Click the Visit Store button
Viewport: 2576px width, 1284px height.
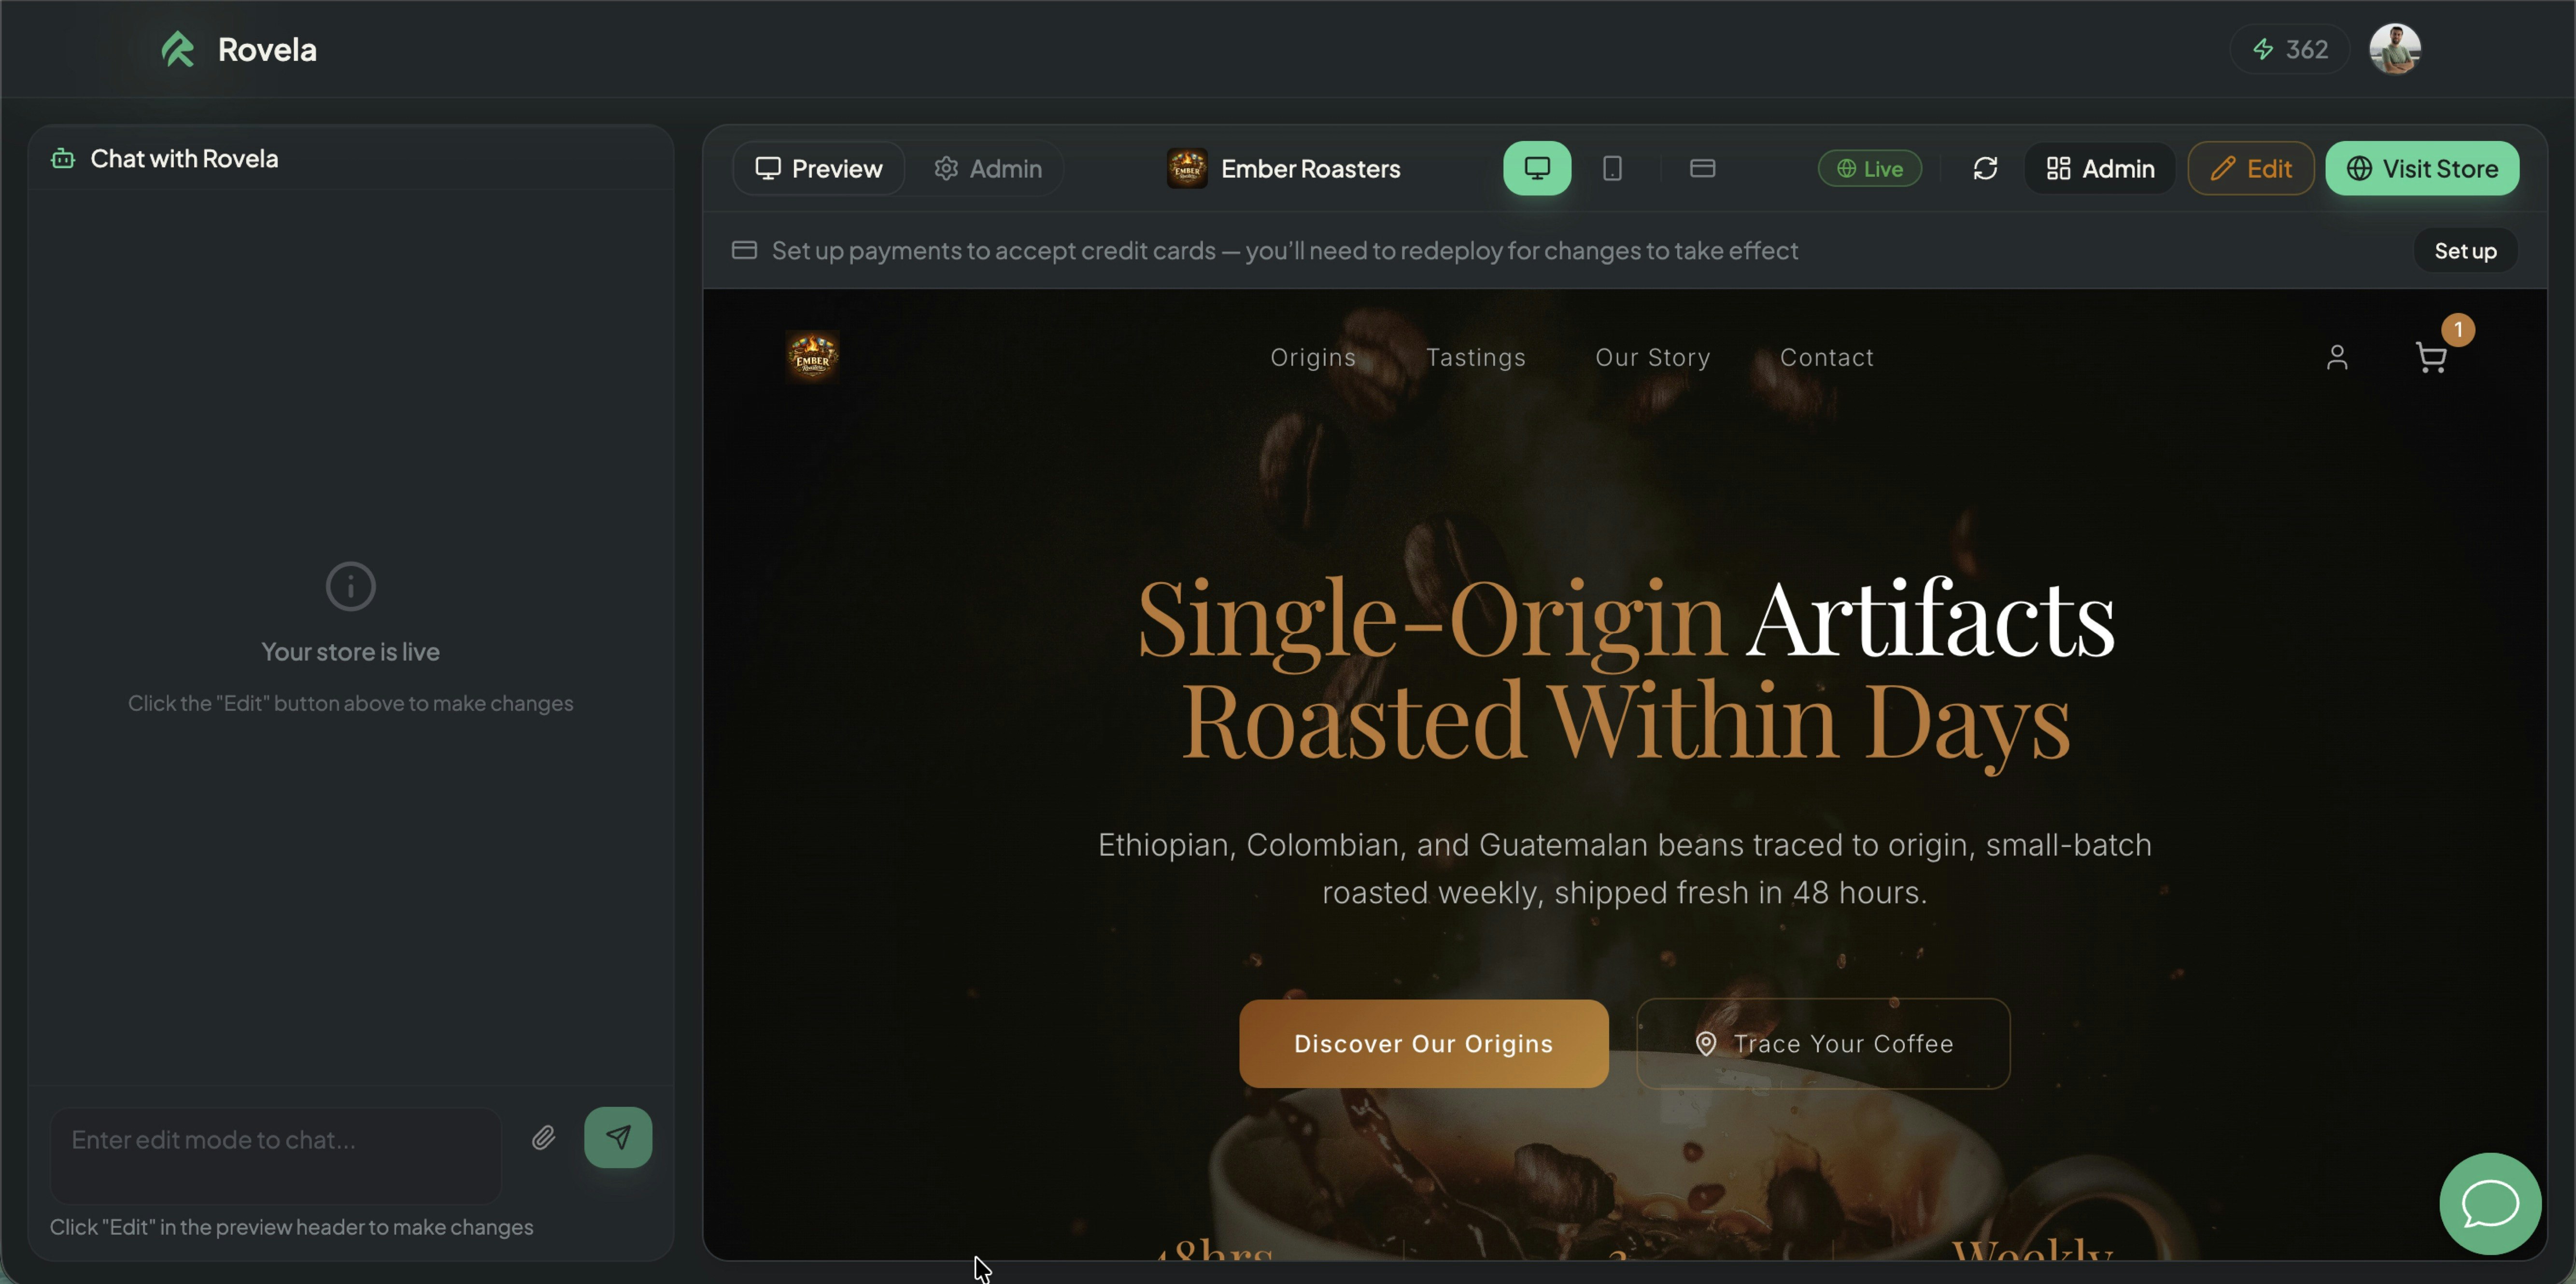(x=2421, y=168)
